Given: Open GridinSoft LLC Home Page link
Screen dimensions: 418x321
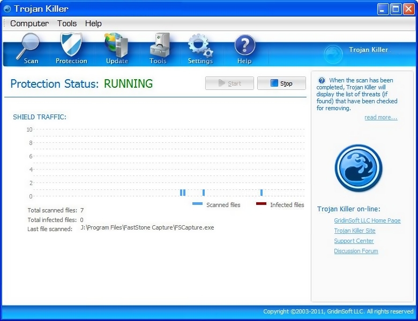Looking at the screenshot, I should (x=367, y=220).
